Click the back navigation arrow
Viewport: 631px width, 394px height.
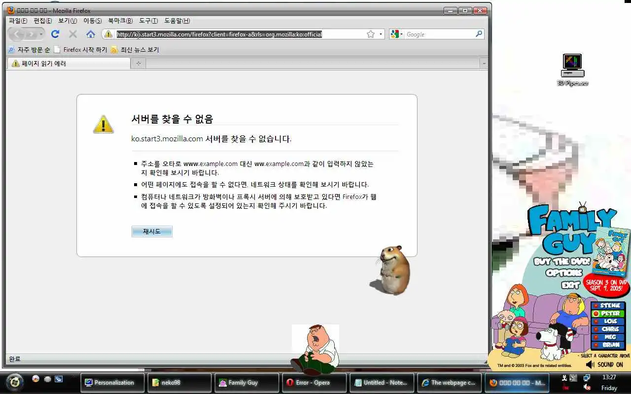[x=16, y=34]
